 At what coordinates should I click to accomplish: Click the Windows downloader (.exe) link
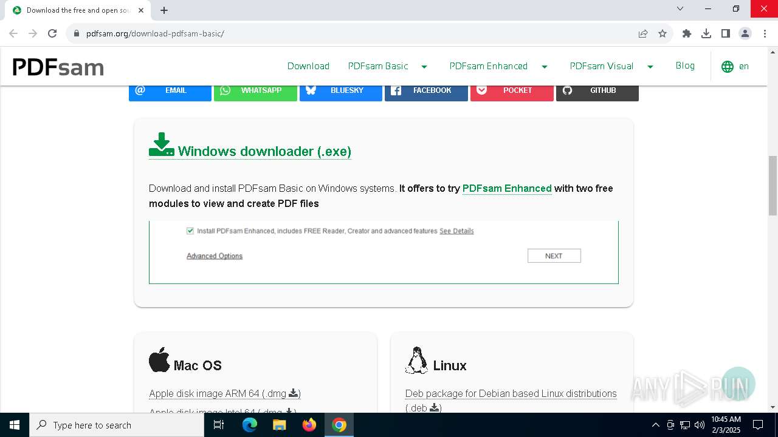(264, 151)
